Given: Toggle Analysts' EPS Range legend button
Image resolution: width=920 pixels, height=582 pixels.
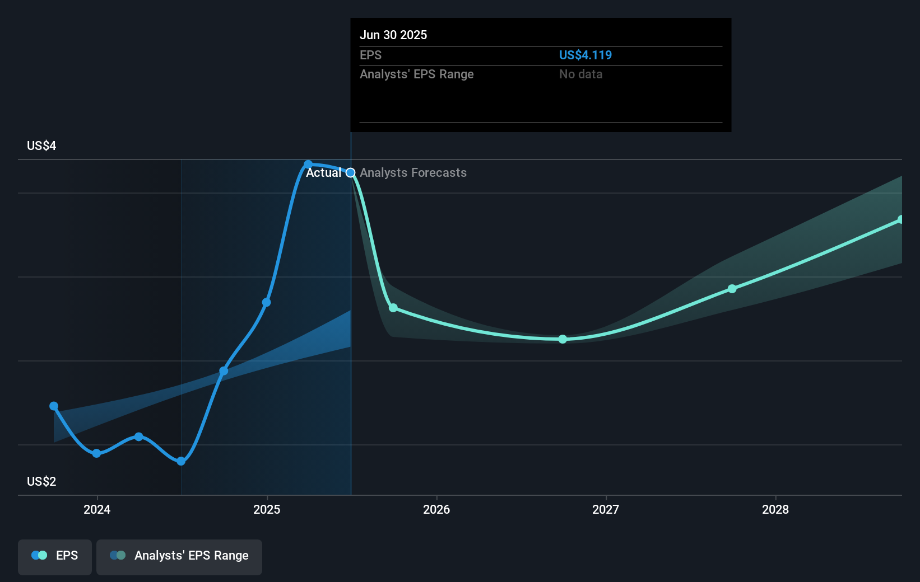Looking at the screenshot, I should [x=179, y=556].
